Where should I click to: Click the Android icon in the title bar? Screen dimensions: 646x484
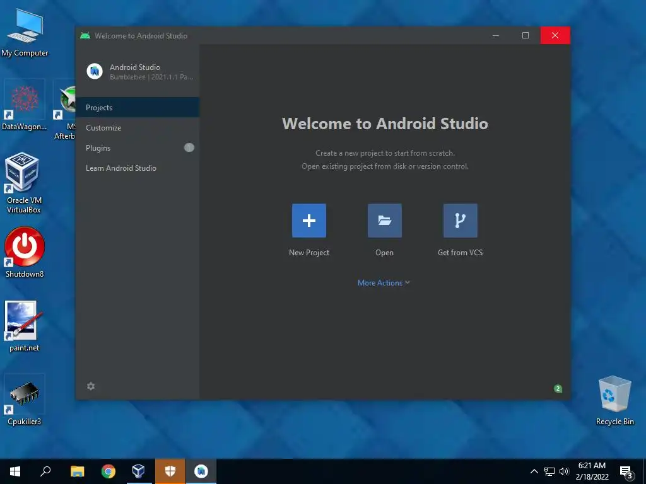pos(85,36)
